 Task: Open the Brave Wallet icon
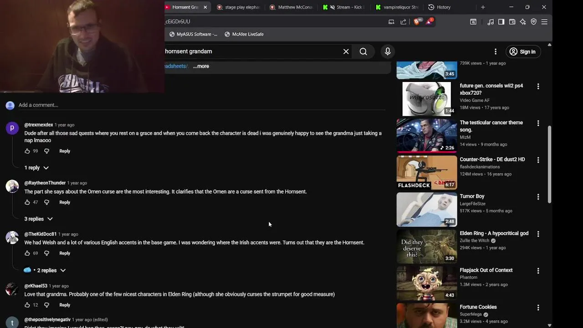(x=512, y=21)
